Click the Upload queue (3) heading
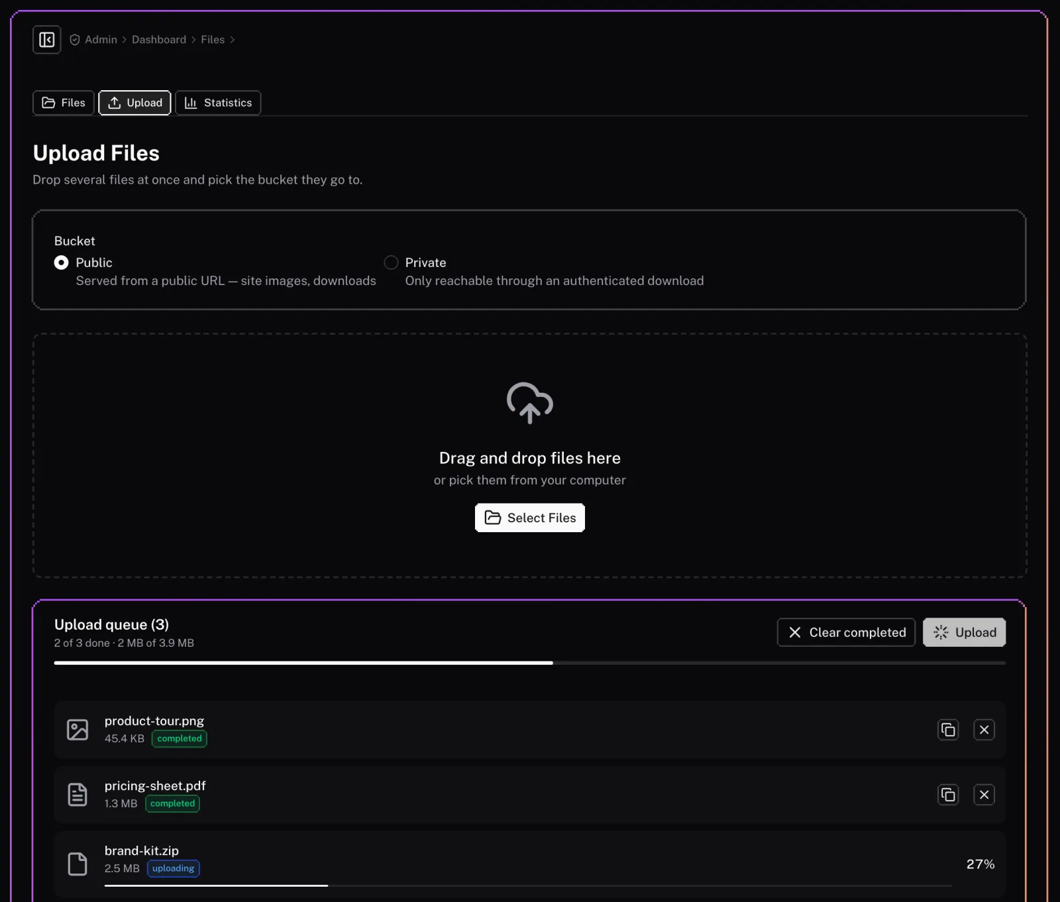 click(111, 624)
